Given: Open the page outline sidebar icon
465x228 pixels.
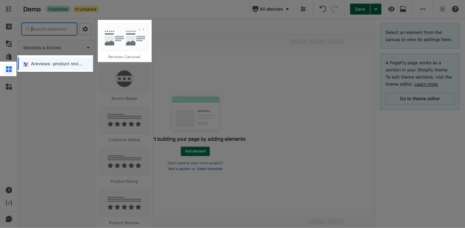Looking at the screenshot, I should 9,26.
